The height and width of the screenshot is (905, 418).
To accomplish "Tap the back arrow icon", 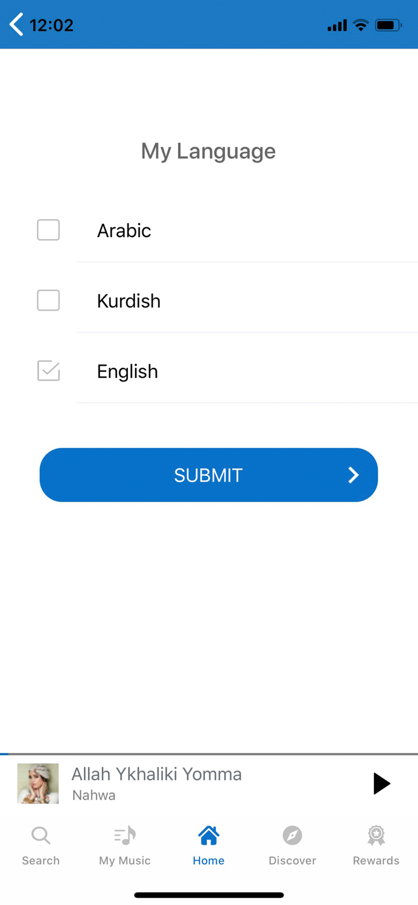I will pyautogui.click(x=16, y=25).
